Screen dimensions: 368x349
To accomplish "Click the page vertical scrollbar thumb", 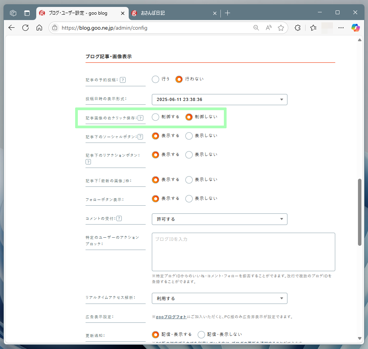I will click(360, 212).
